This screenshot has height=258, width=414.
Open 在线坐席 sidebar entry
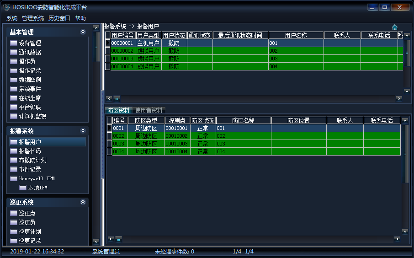[x=30, y=98]
